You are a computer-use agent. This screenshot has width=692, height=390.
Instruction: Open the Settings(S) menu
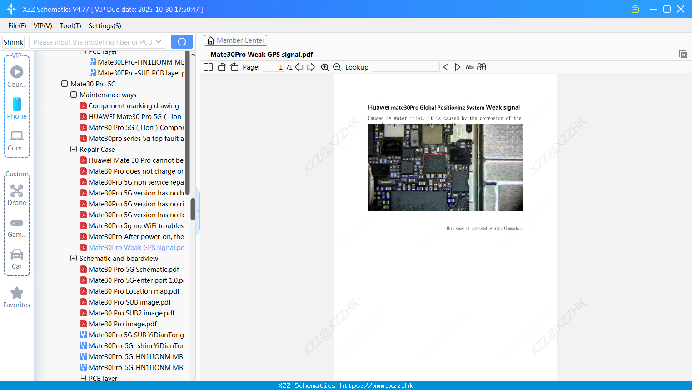(x=105, y=26)
